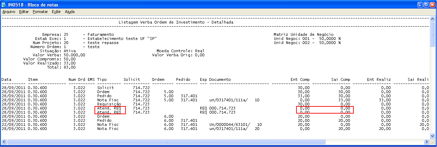437x147 pixels.
Task: Click 'Valor Verba Orig: 0,00' text
Action: (178, 55)
